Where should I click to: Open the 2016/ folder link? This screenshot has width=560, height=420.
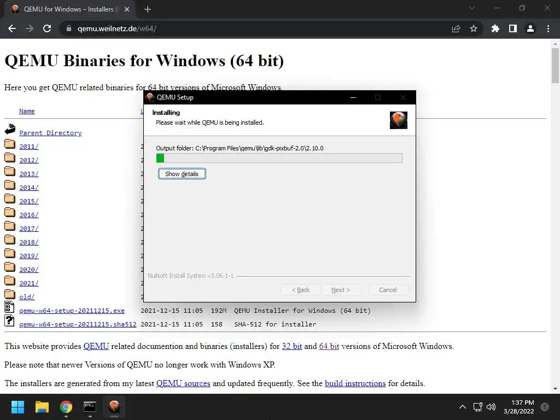point(29,215)
